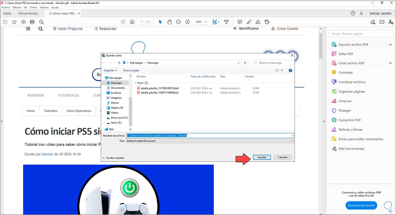
Task: Click the Guardar button
Action: (x=262, y=157)
